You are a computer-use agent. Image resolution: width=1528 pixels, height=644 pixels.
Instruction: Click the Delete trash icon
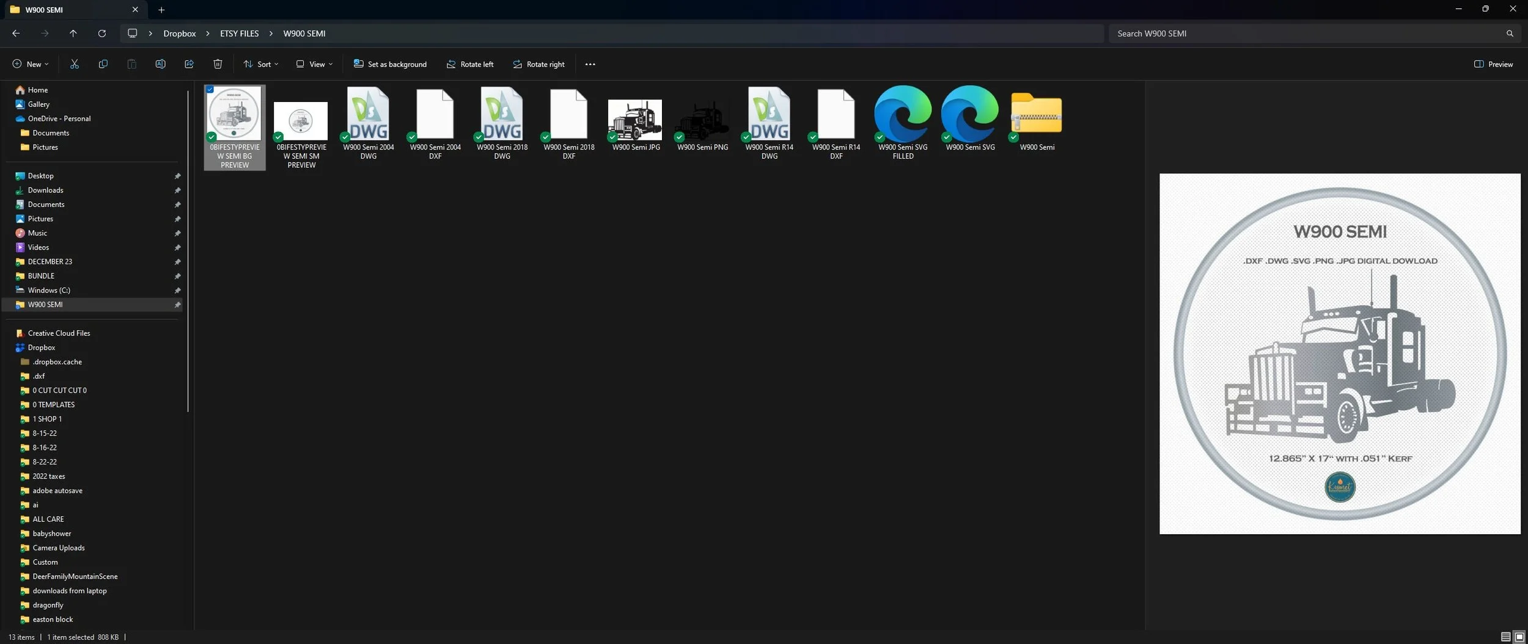point(218,64)
